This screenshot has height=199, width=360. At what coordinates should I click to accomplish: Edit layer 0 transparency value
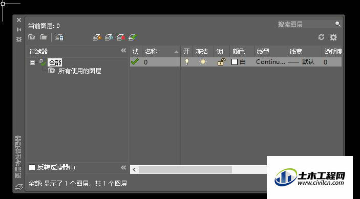click(x=325, y=62)
